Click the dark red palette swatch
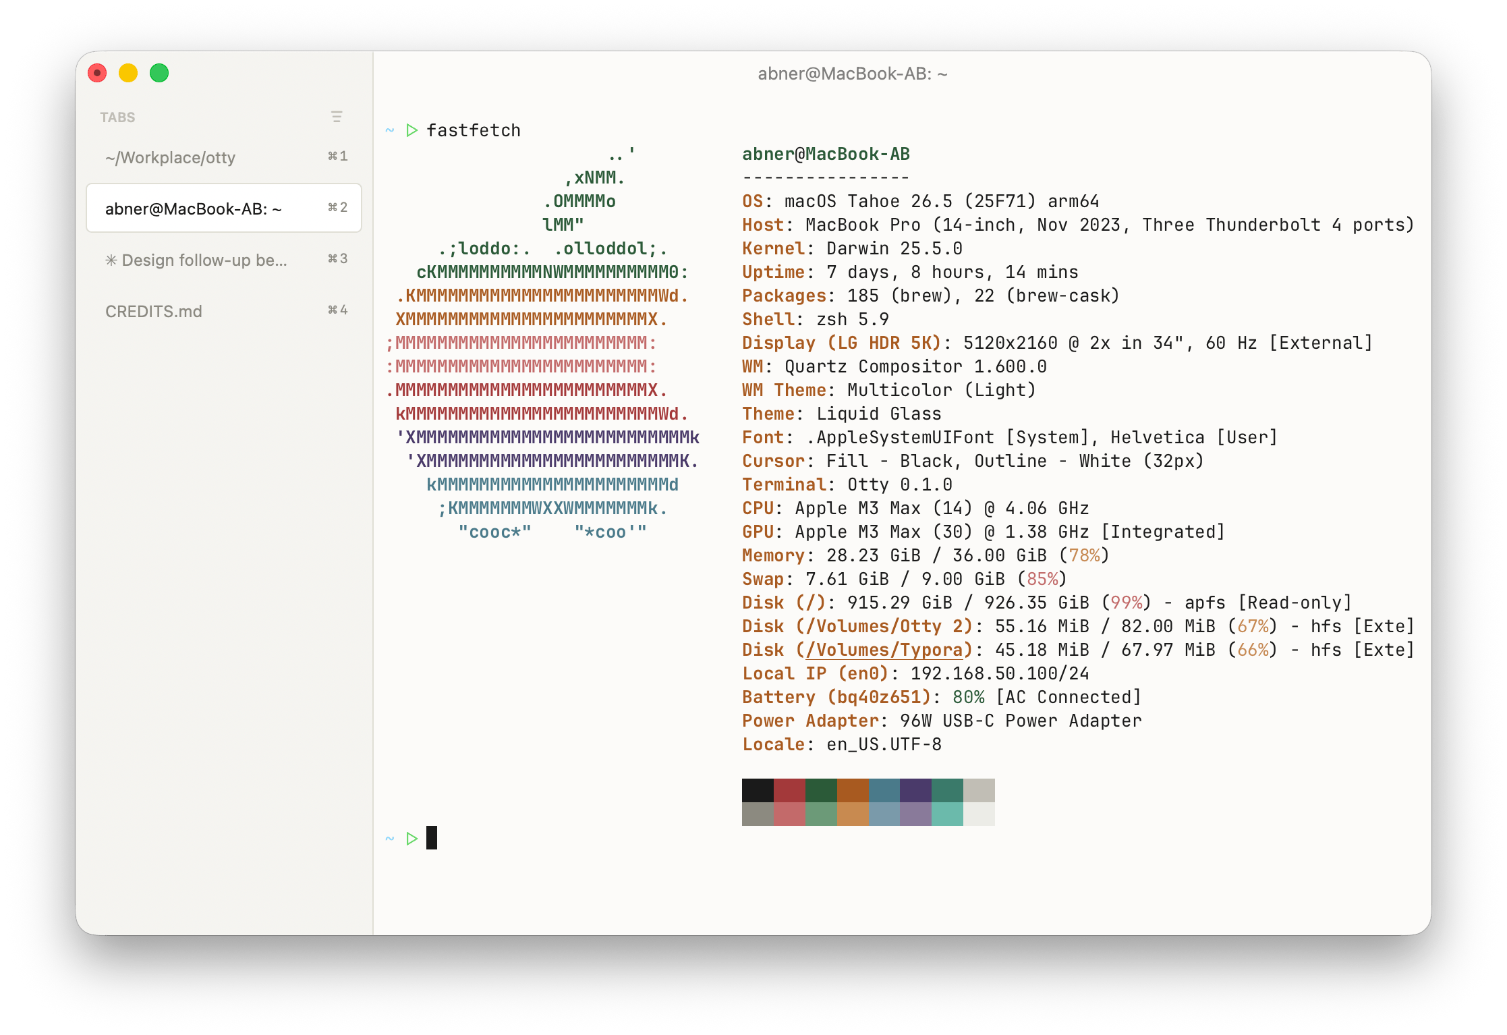1507x1035 pixels. pos(789,790)
